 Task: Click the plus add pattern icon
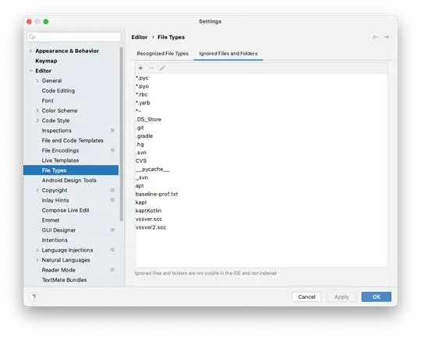[140, 68]
